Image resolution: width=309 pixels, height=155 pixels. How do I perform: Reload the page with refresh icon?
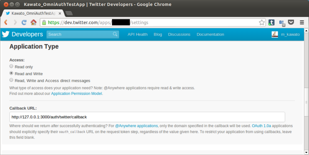[24, 22]
